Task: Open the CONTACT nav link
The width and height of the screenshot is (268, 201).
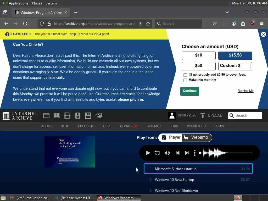Action: tap(154, 126)
